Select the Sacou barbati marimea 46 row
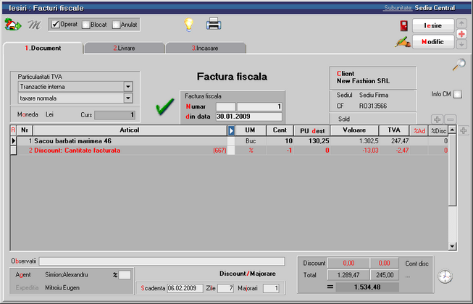Image resolution: width=473 pixels, height=304 pixels. (230, 140)
